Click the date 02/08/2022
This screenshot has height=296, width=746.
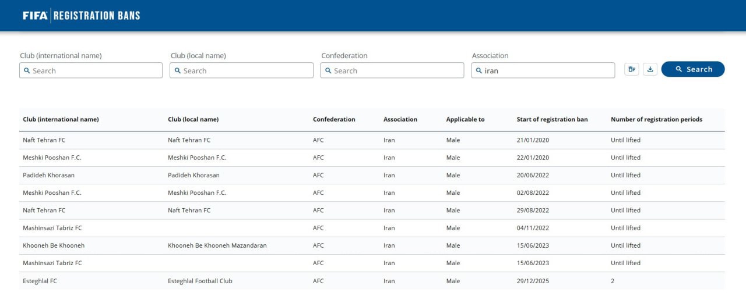click(x=533, y=192)
